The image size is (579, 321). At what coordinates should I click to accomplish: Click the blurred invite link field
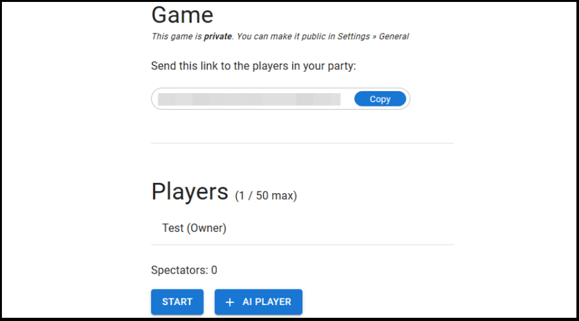(x=250, y=99)
